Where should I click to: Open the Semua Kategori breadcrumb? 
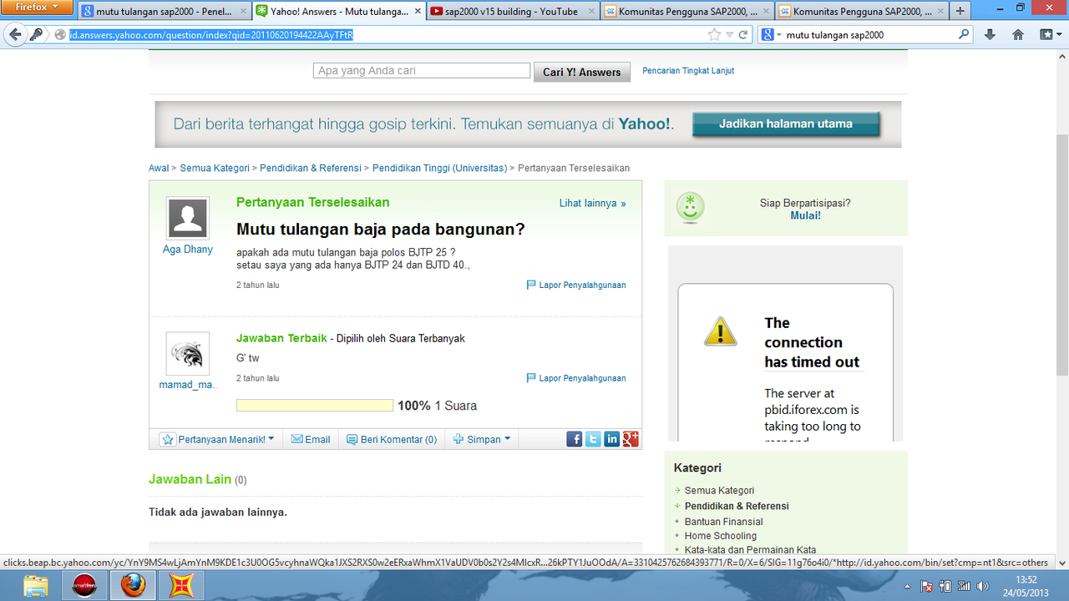pos(215,168)
